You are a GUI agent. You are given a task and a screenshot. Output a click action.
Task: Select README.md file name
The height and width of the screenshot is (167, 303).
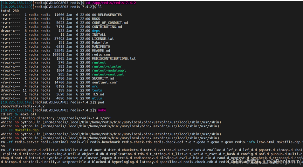101,51
